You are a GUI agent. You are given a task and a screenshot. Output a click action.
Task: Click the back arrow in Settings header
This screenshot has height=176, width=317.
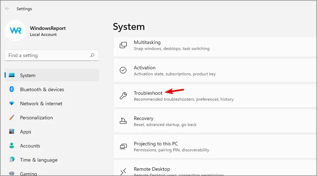7,8
